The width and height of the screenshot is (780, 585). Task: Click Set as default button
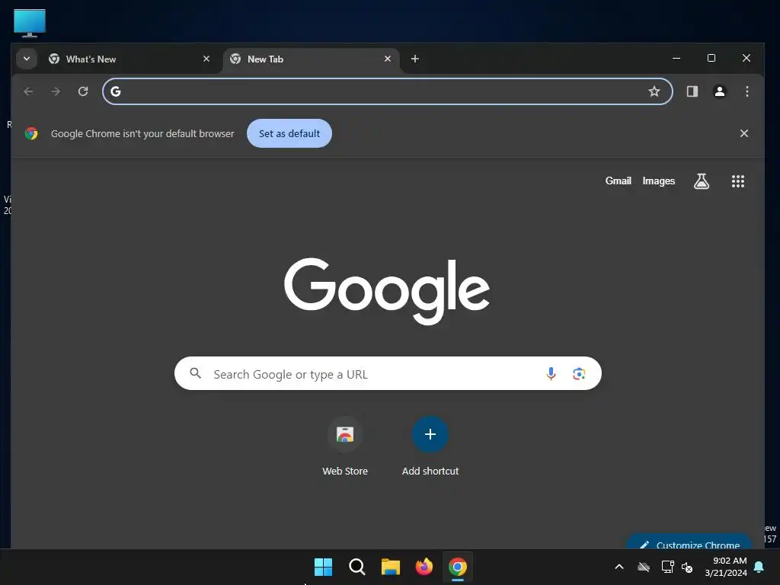click(x=289, y=133)
